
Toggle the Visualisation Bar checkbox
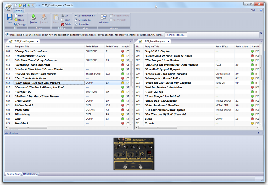click(76, 15)
